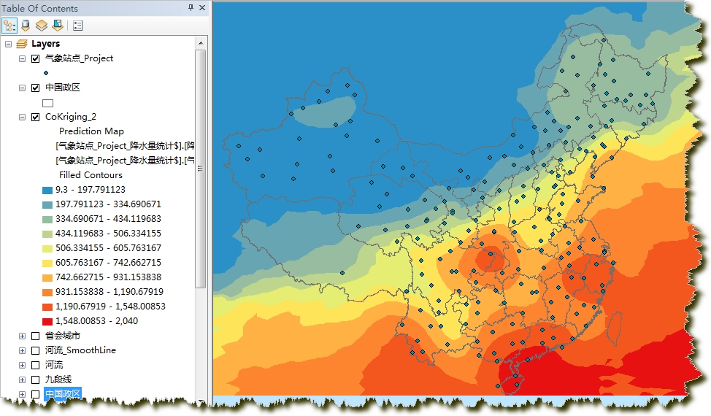Click the 中国政区 polygon symbol box
The height and width of the screenshot is (416, 711).
(x=48, y=103)
